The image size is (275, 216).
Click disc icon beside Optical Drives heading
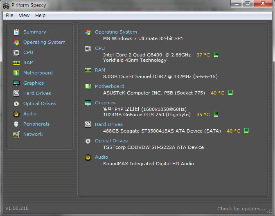point(88,141)
